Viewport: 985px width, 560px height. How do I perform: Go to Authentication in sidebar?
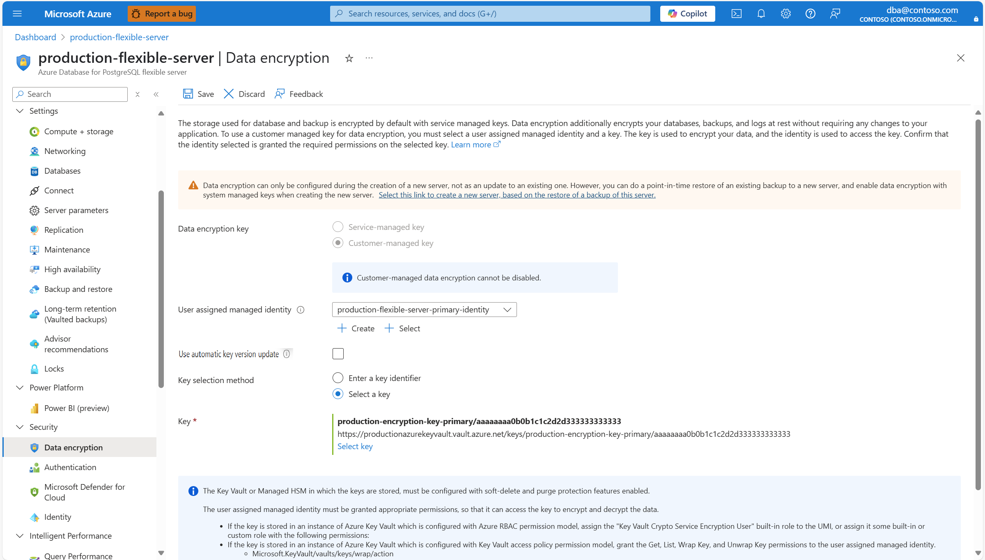(70, 467)
